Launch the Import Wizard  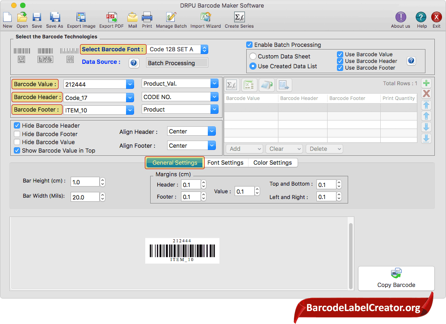point(206,17)
